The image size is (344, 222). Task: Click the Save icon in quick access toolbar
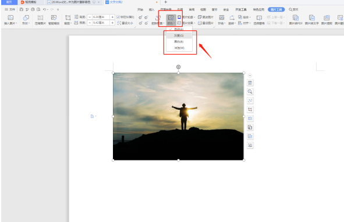[x=22, y=9]
